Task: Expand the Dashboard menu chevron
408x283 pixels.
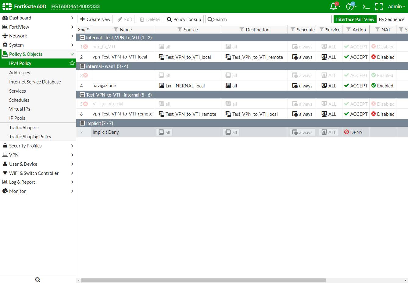Action: pyautogui.click(x=72, y=18)
